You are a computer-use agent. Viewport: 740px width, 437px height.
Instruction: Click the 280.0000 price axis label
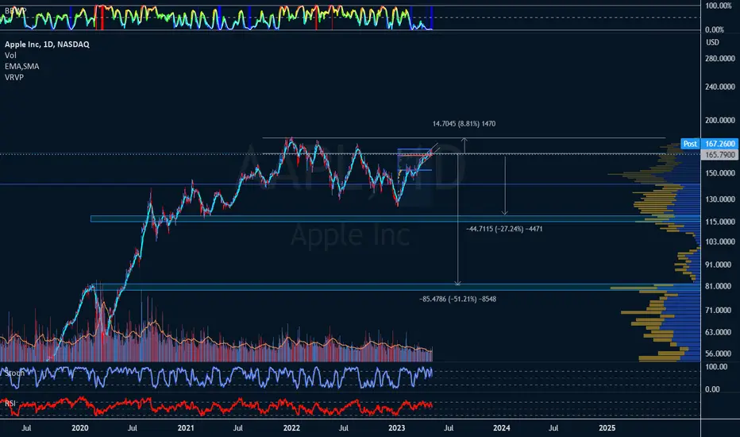(720, 59)
